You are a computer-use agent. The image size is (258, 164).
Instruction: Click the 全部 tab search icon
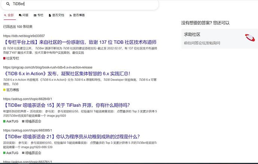pos(5,15)
